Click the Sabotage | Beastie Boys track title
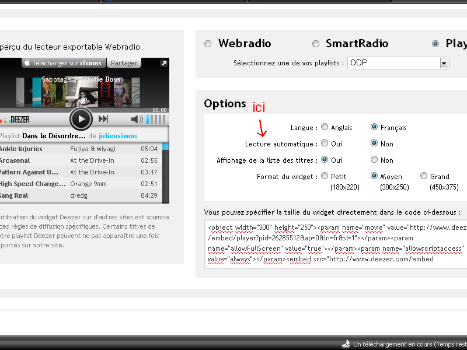This screenshot has width=467, height=350. coord(81,79)
